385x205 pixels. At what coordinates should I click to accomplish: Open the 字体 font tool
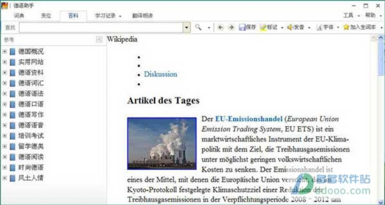pyautogui.click(x=319, y=27)
